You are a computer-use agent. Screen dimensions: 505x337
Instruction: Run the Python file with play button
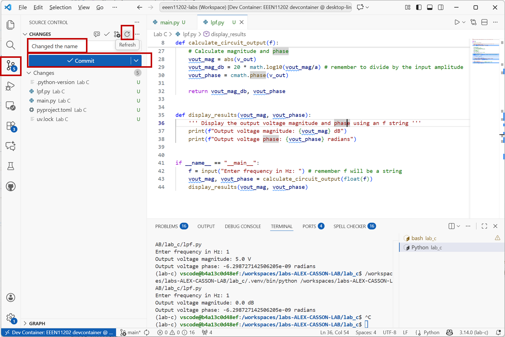tap(457, 22)
